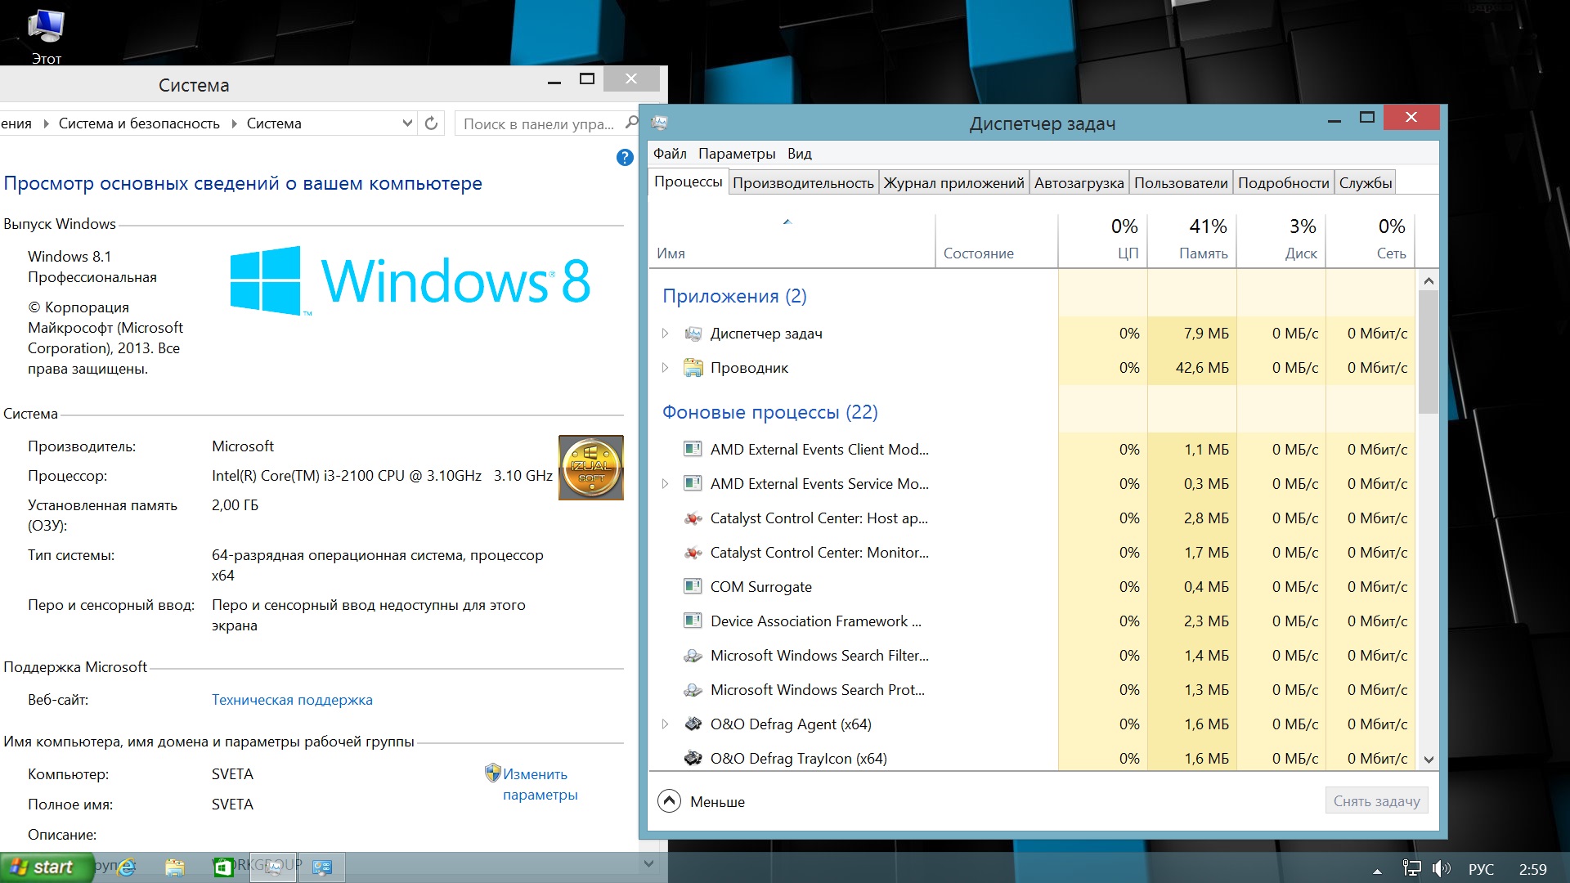Click the volume speaker tray icon
Screen dimensions: 1570x883
tap(1441, 869)
